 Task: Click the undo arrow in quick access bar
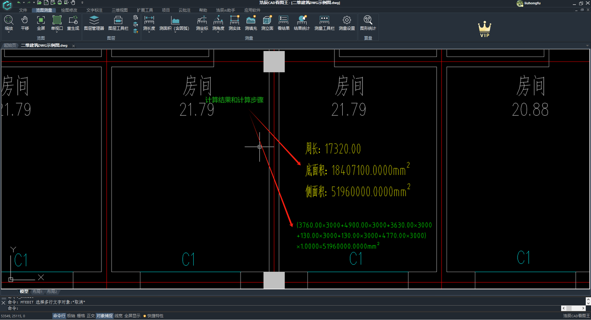click(x=18, y=2)
